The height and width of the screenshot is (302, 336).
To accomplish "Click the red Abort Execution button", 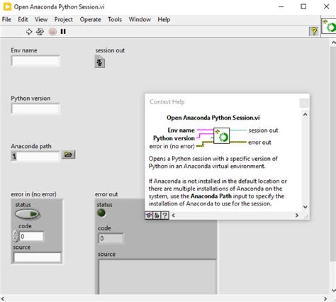I will (52, 32).
